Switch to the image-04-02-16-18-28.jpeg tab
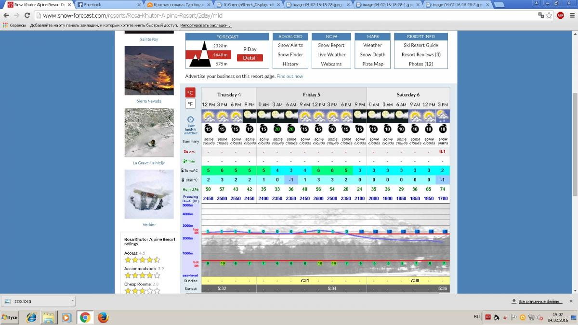Screen dimensions: 578x325 pos(318,4)
